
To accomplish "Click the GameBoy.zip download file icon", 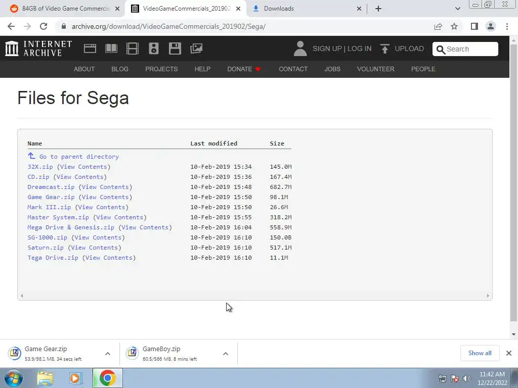I will [x=132, y=353].
